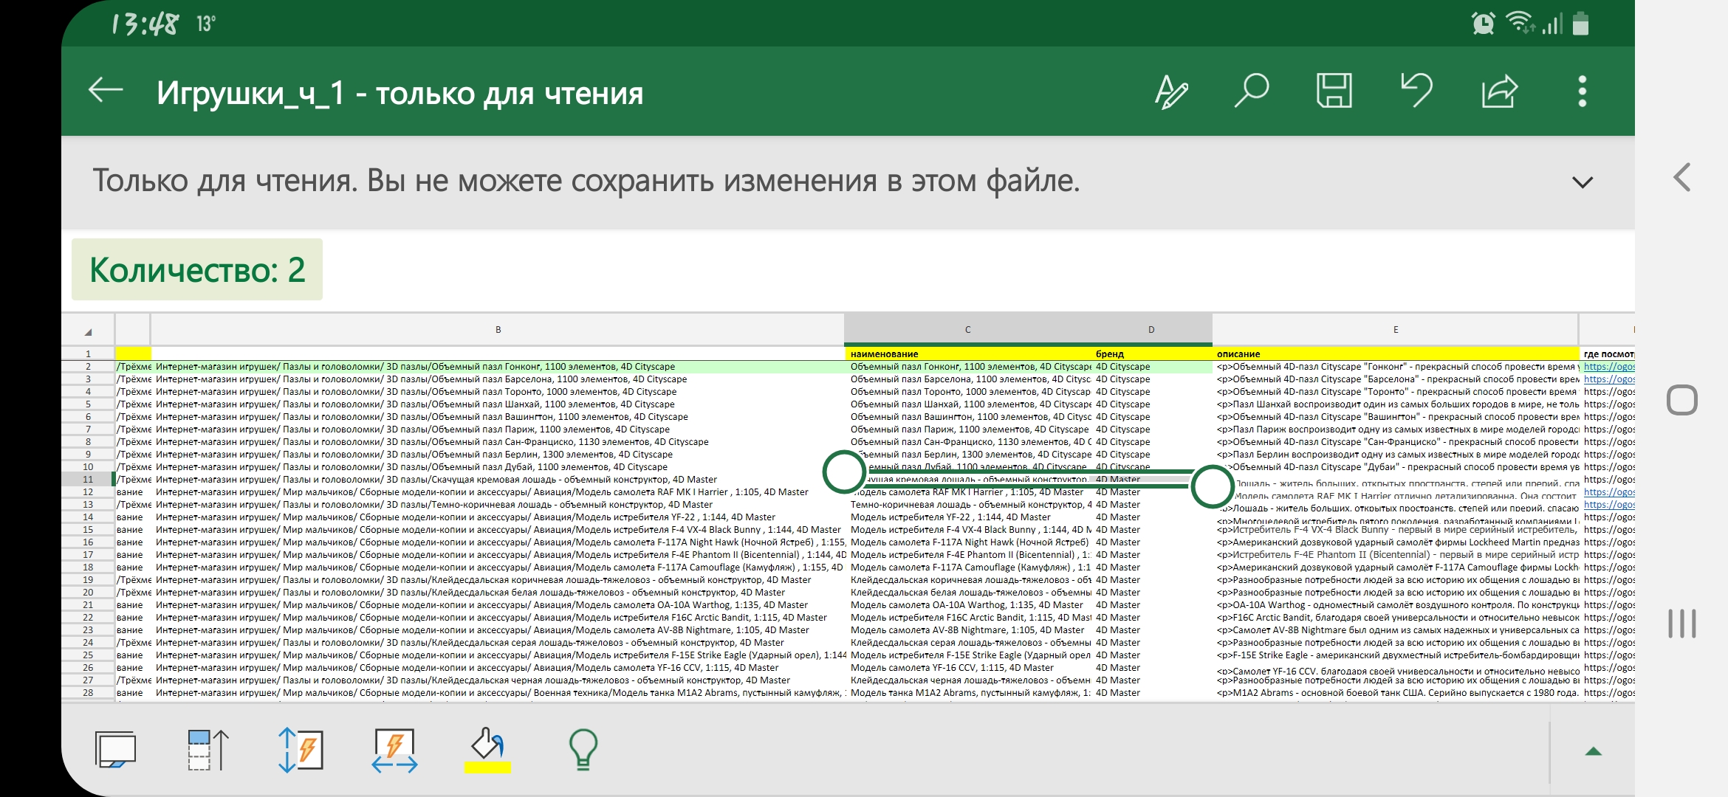This screenshot has height=797, width=1728.
Task: Tap the save floppy disk icon
Action: coord(1334,91)
